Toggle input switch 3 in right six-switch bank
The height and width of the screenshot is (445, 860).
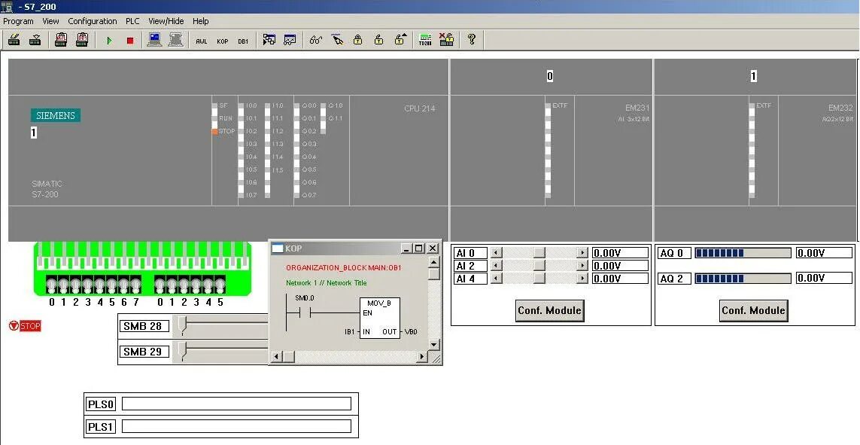pyautogui.click(x=196, y=285)
